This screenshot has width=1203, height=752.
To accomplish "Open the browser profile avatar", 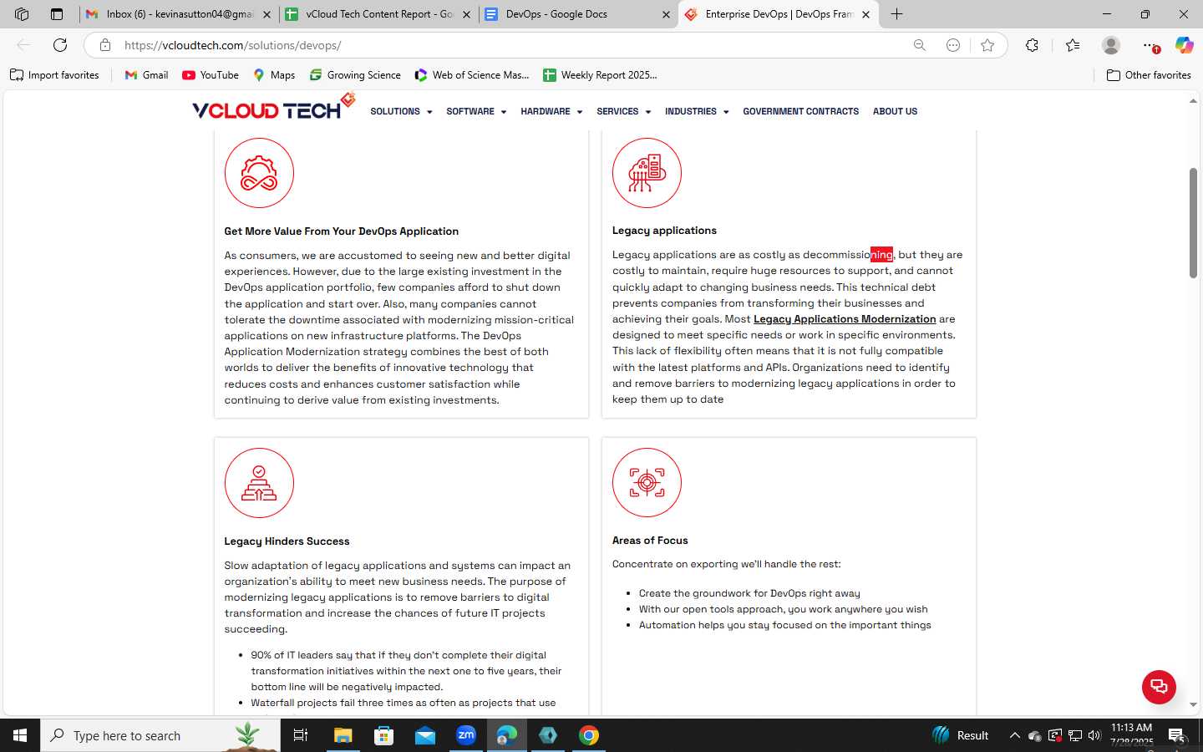I will (1111, 45).
